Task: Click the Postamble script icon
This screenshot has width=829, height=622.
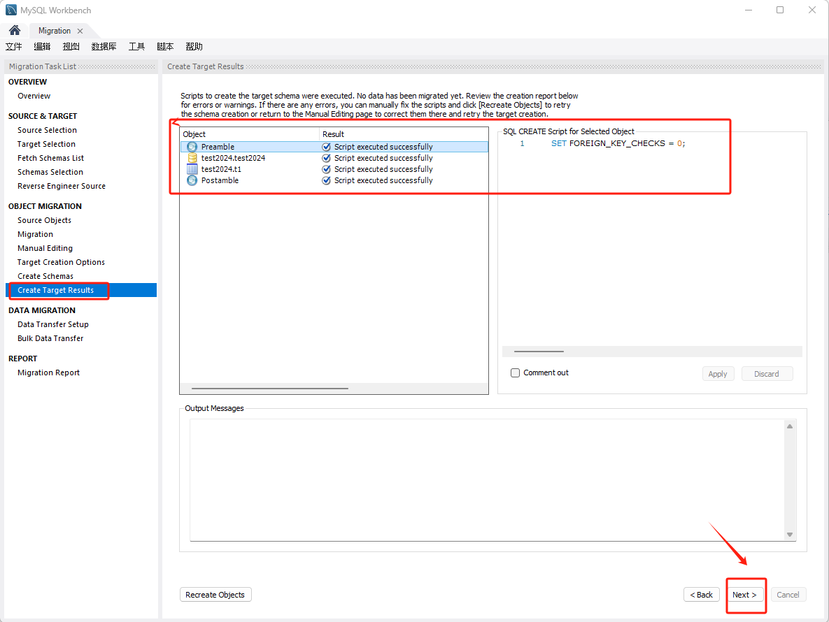Action: pyautogui.click(x=192, y=180)
